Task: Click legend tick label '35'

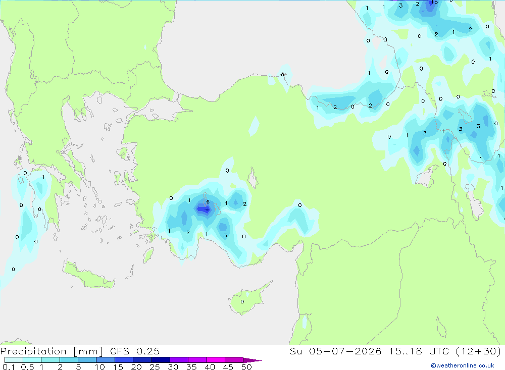Action: click(191, 367)
